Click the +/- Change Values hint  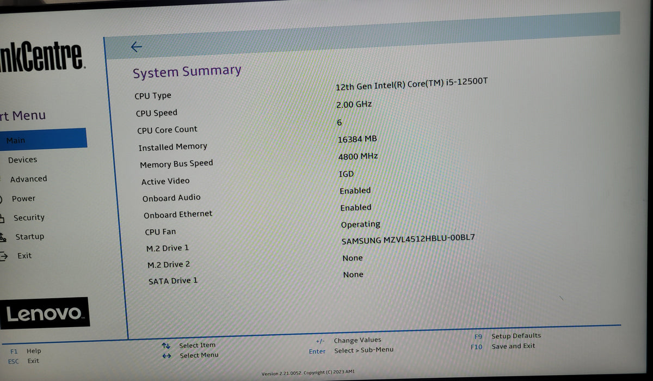click(x=348, y=340)
